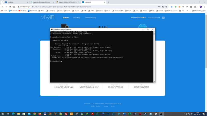Open a new tab with plus button
The image size is (207, 116).
108,2
